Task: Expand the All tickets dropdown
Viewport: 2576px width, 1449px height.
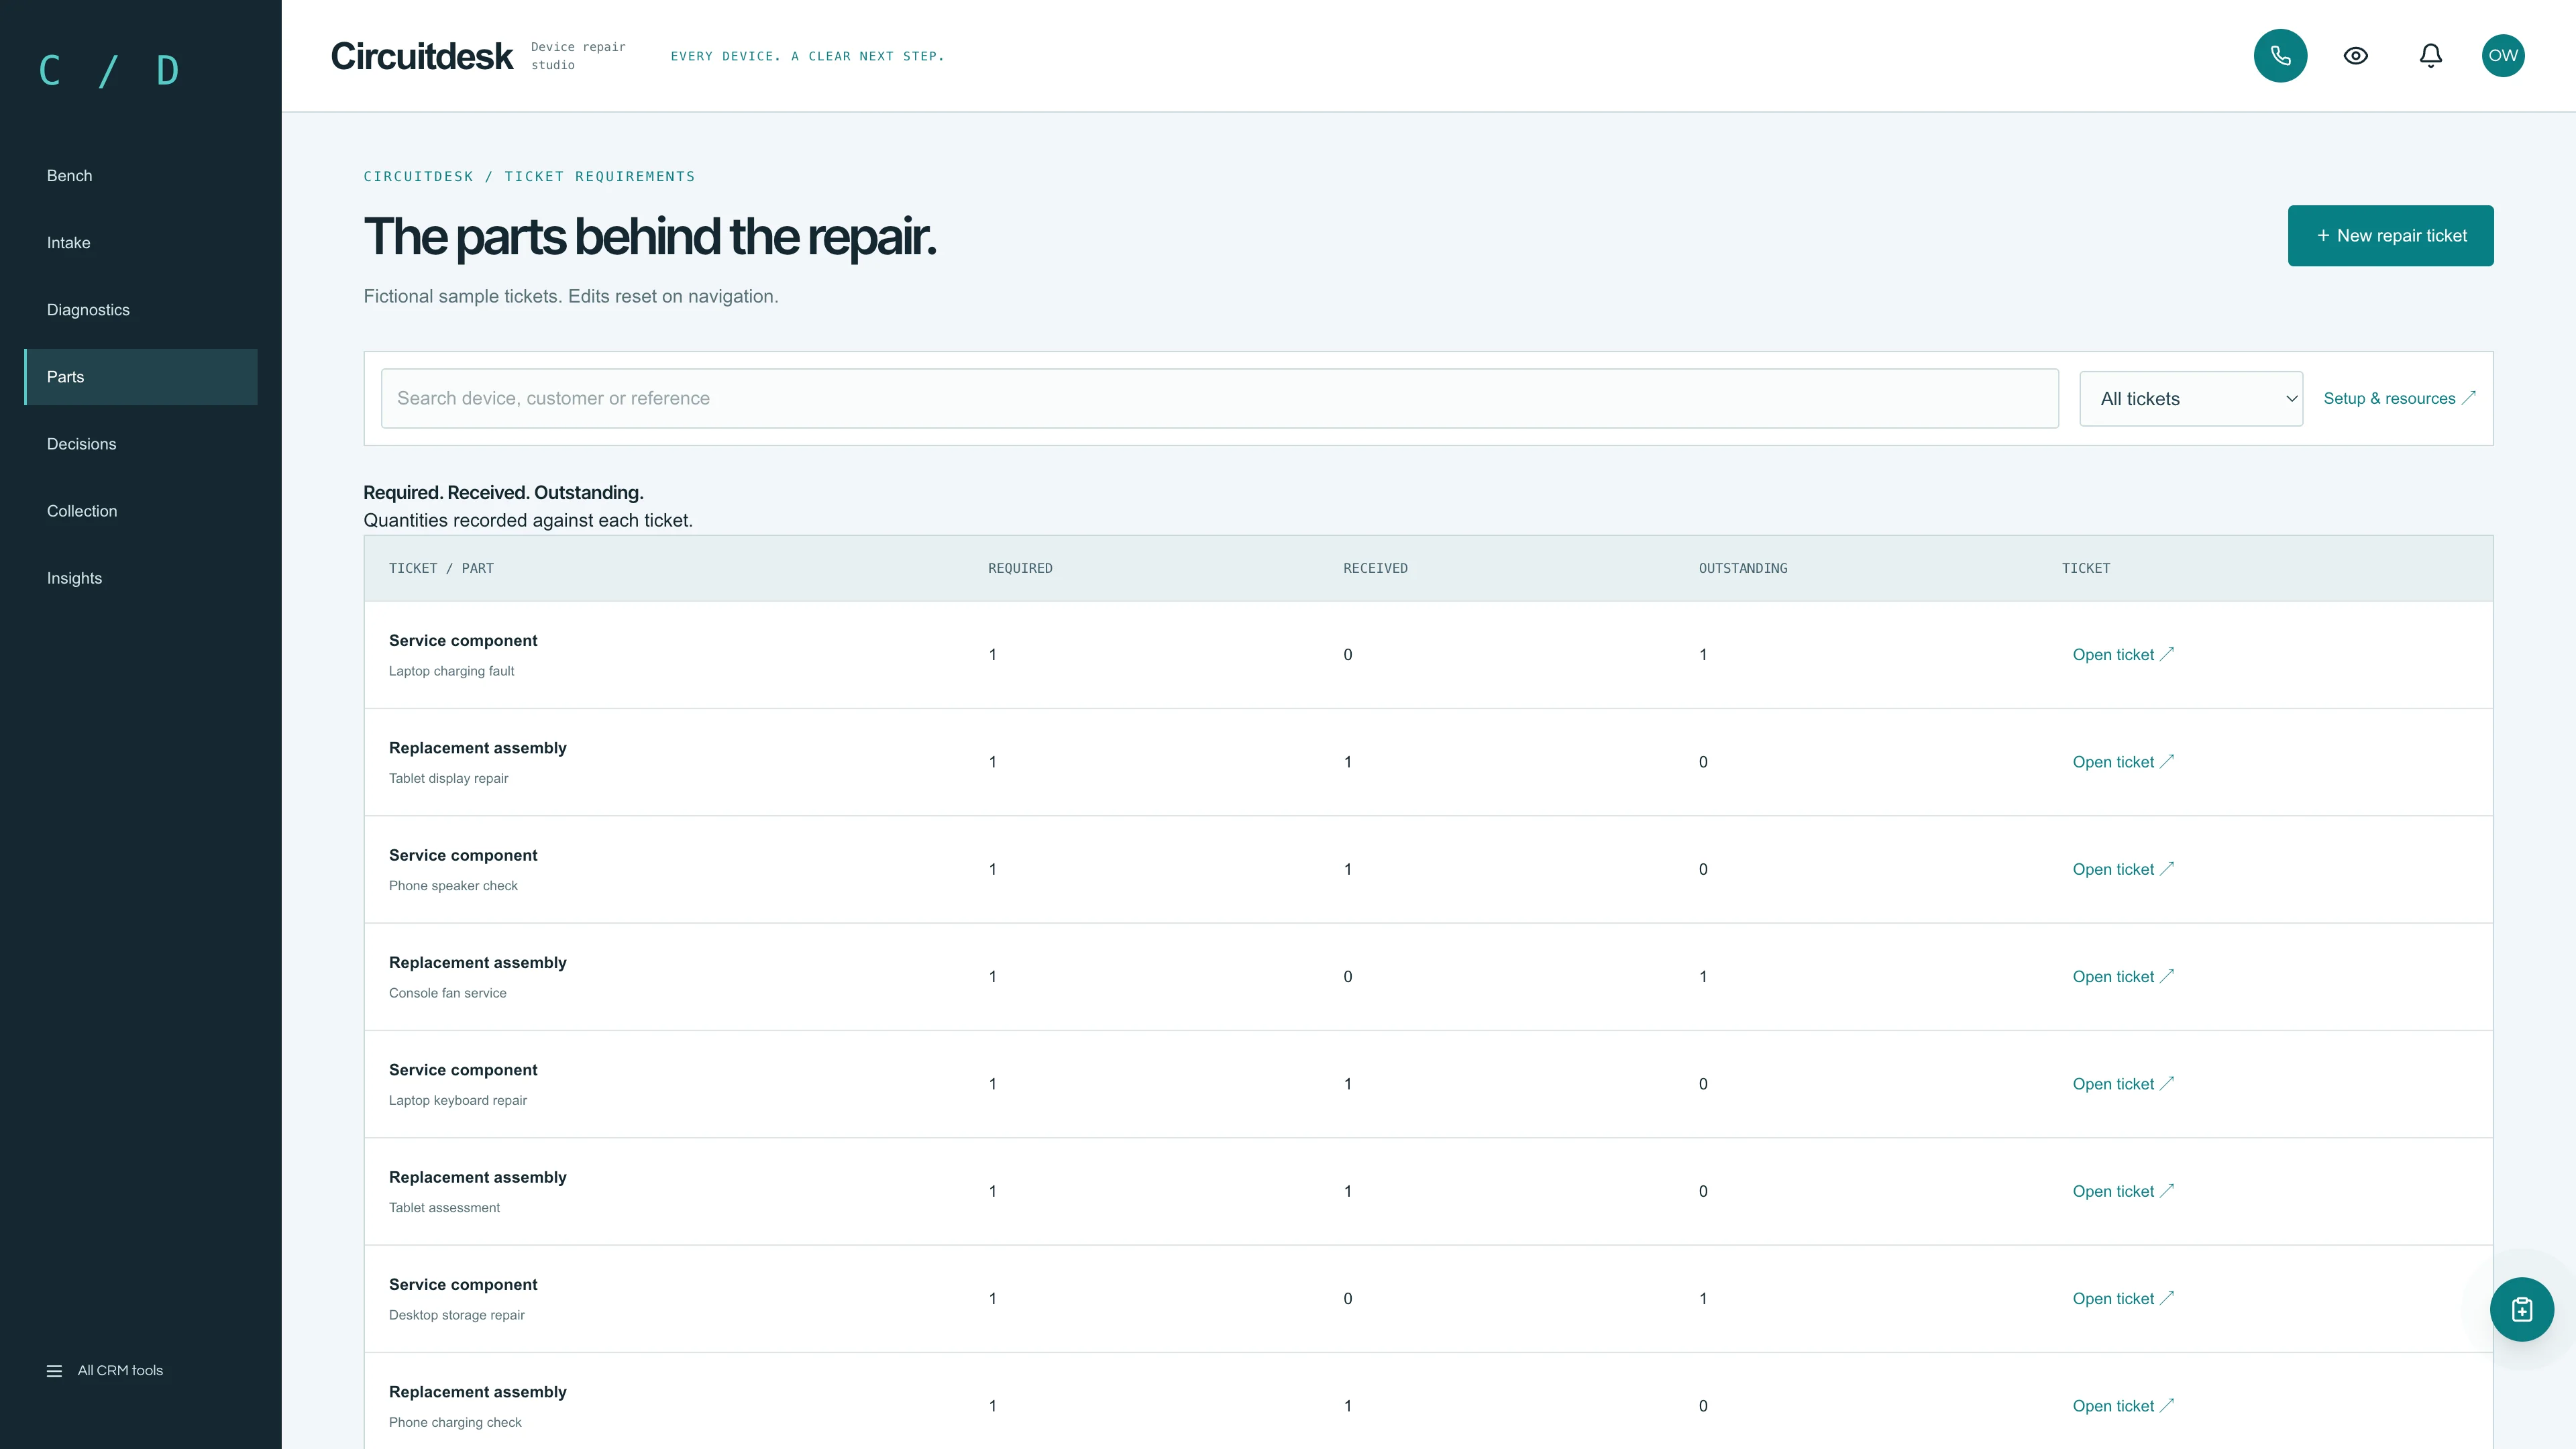Action: (x=2191, y=399)
